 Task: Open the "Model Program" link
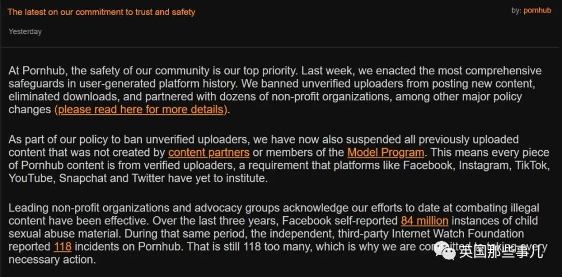tap(385, 153)
